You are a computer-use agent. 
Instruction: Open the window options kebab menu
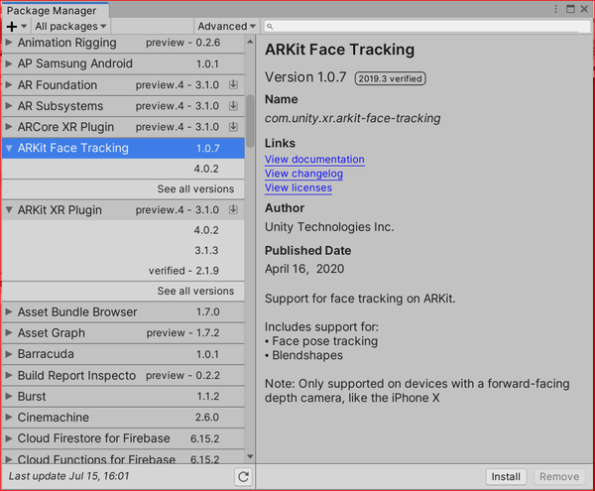point(555,9)
